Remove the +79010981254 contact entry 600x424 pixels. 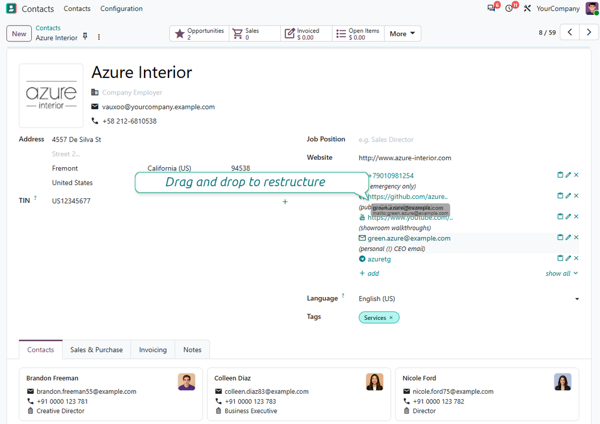(576, 175)
